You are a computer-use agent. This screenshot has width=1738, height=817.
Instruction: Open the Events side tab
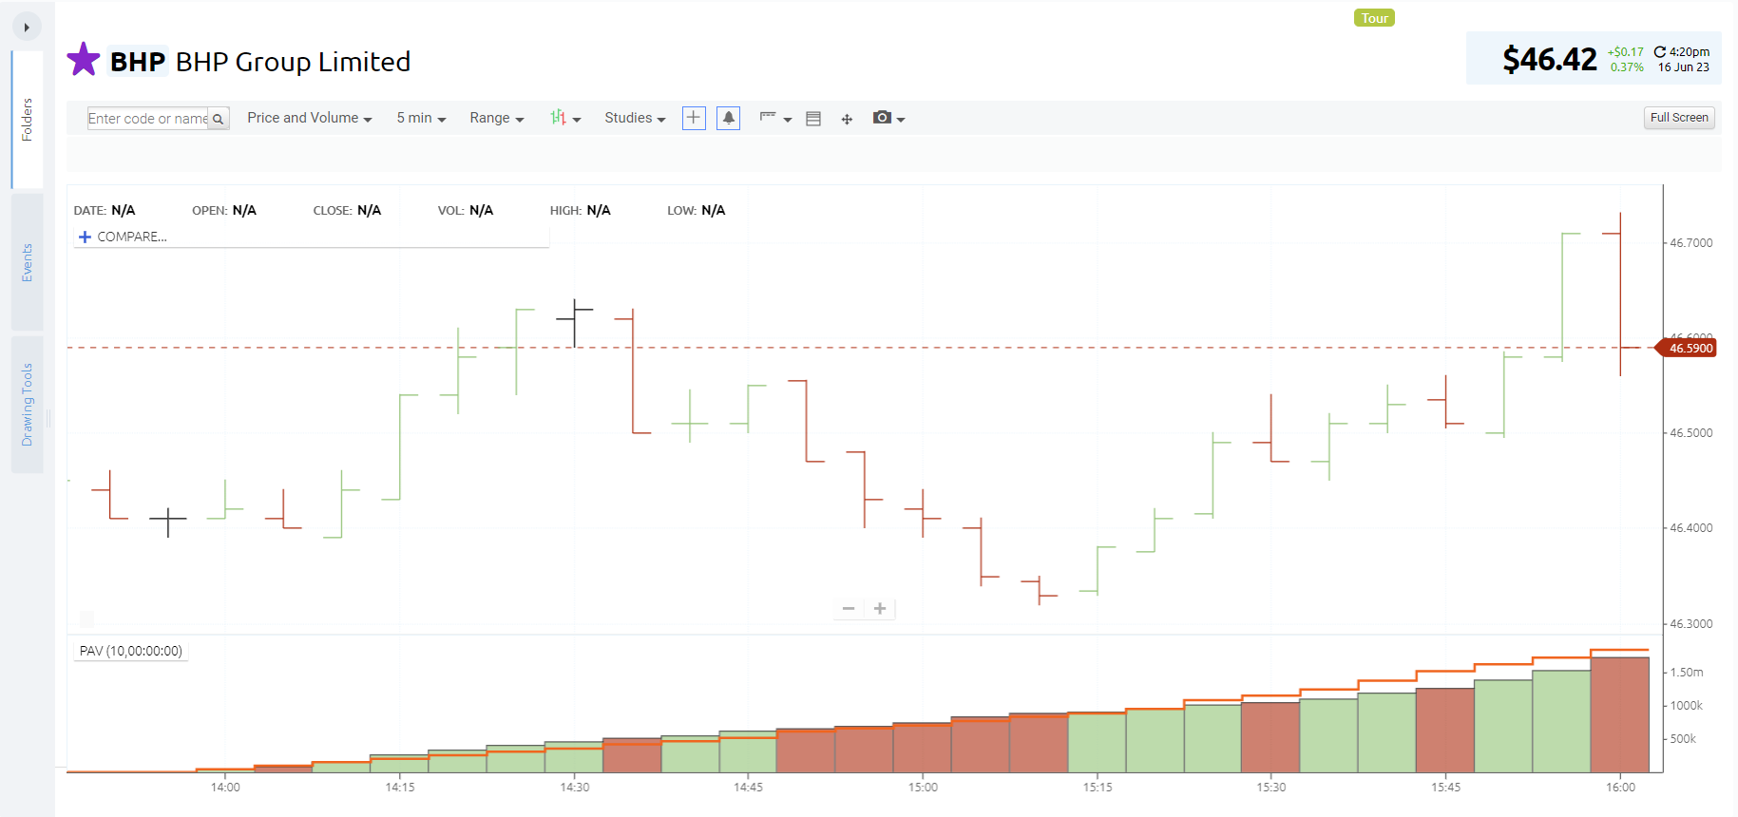28,262
